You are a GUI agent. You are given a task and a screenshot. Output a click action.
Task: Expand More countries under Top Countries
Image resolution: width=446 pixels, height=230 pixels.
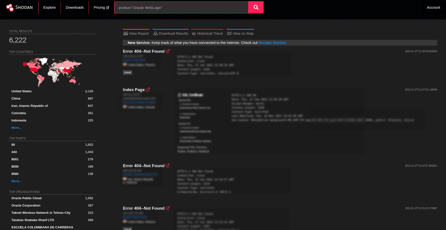(16, 127)
